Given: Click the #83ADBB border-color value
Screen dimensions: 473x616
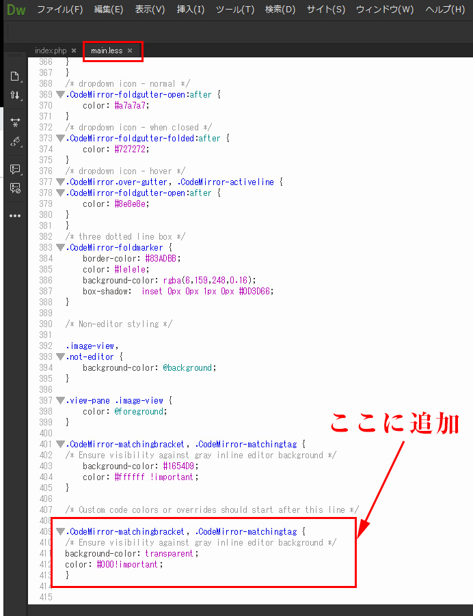Looking at the screenshot, I should point(161,259).
